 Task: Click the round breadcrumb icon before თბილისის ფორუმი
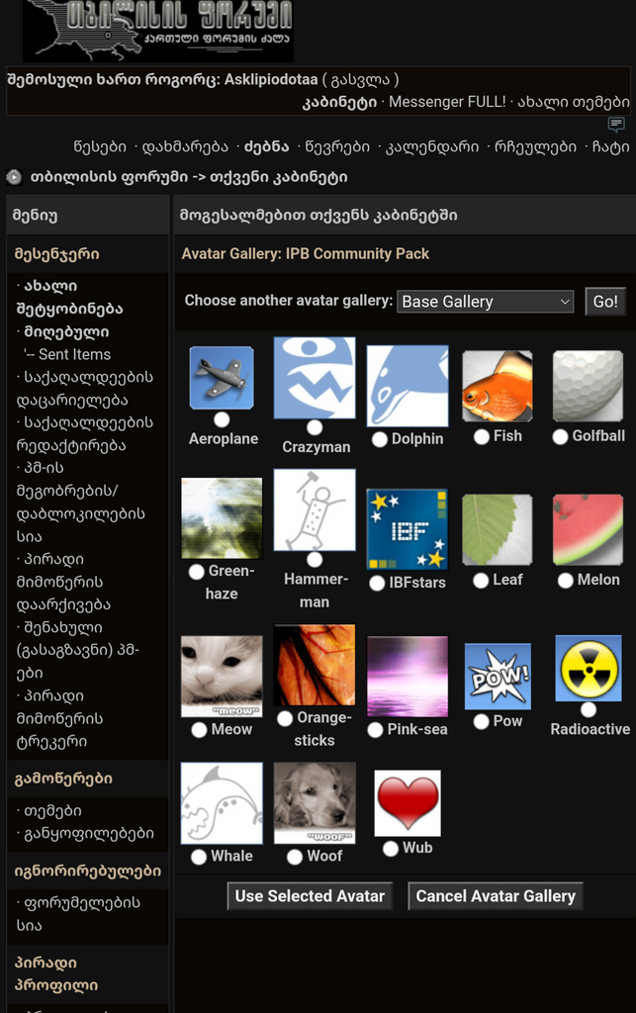point(14,176)
